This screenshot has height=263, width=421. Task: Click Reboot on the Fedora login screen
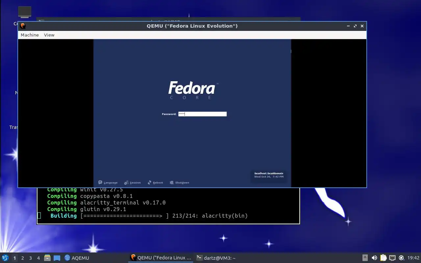(x=155, y=182)
